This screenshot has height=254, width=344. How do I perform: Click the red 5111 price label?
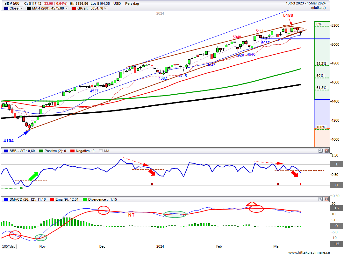260,31
